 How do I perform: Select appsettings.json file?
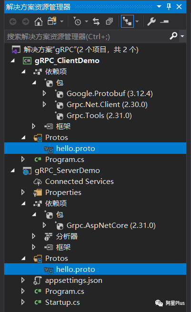tap(74, 280)
